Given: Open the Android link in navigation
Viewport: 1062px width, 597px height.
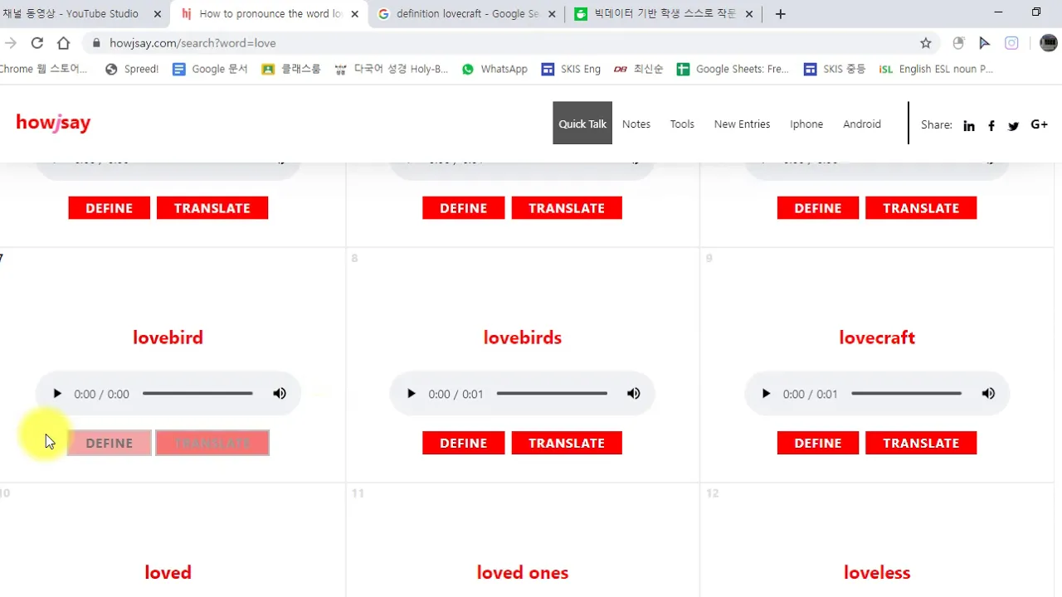Looking at the screenshot, I should (862, 124).
